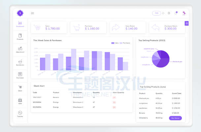Click the Sales amount $ 1,780.00
201x132 pixels.
tap(52, 28)
